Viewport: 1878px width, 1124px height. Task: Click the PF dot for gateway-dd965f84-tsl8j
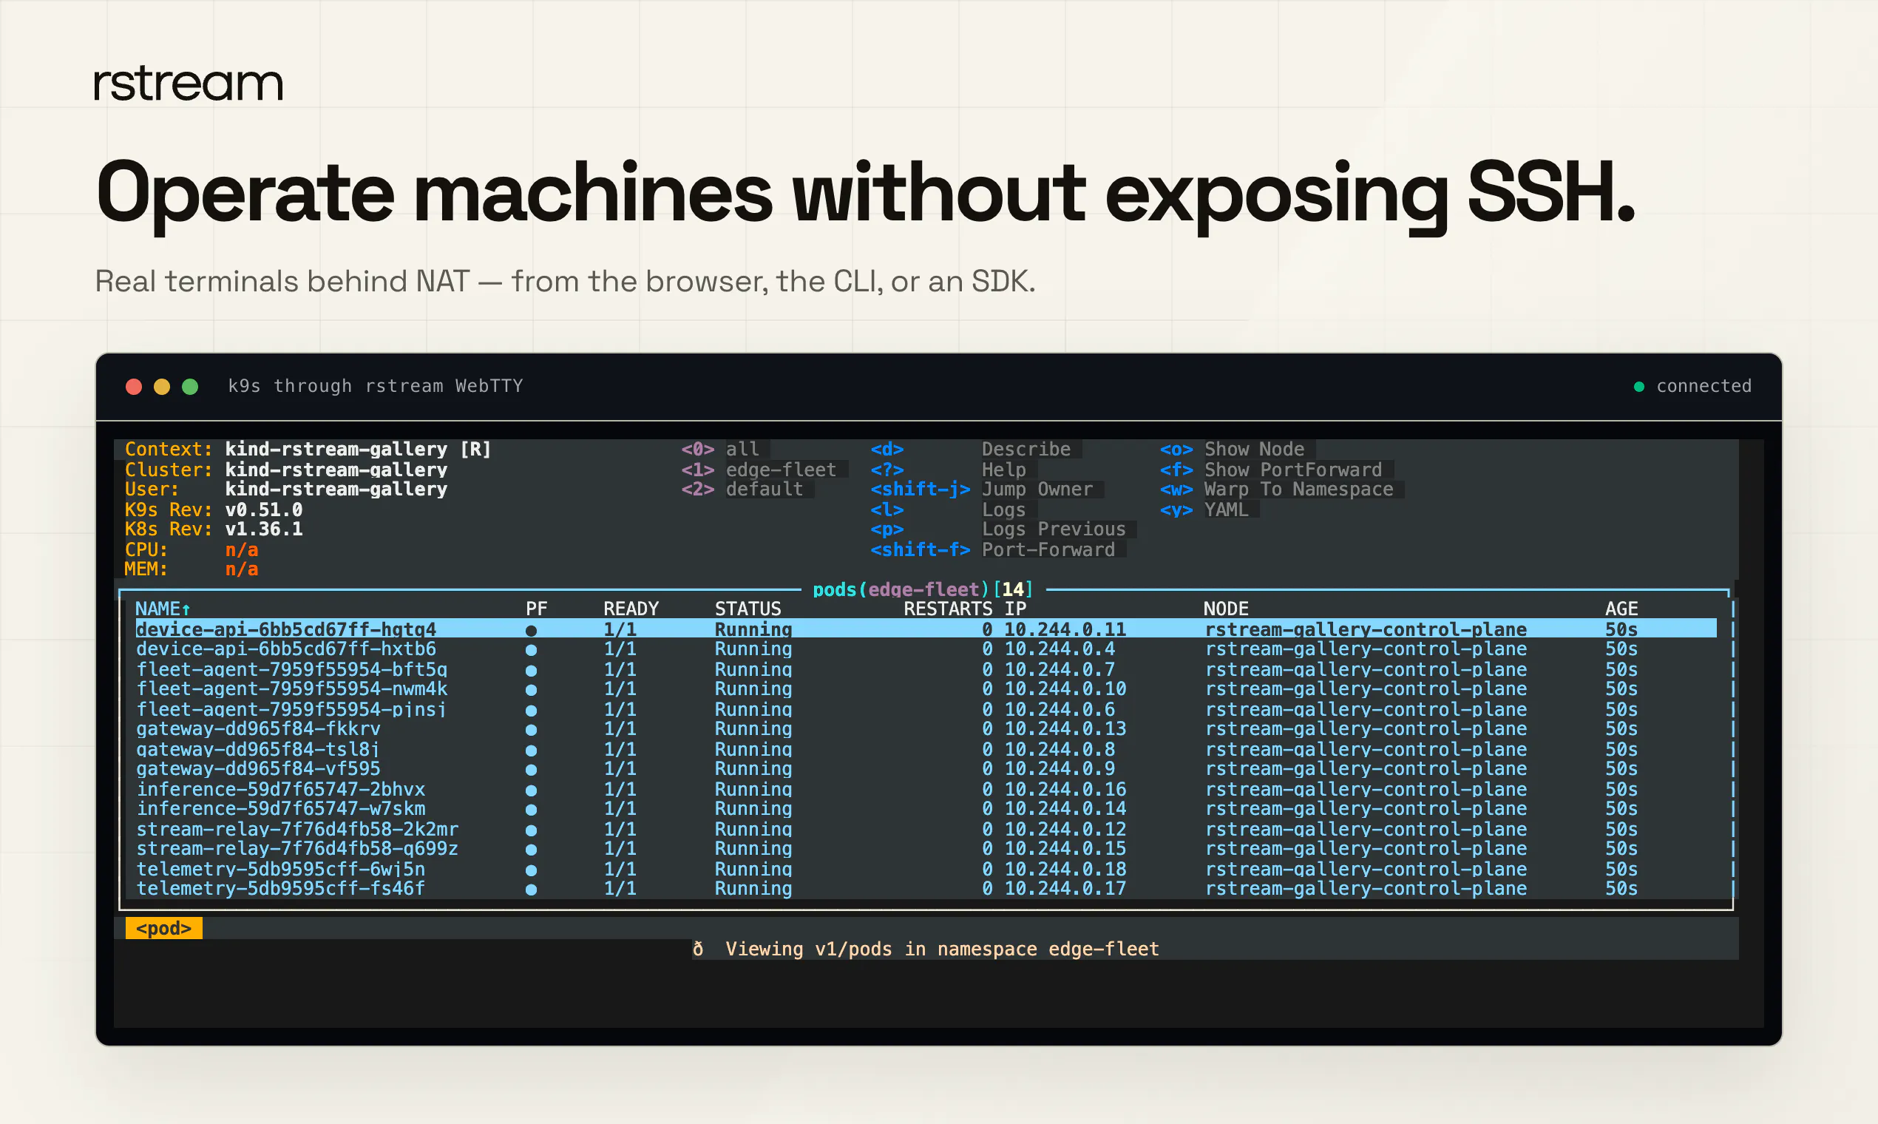point(532,750)
